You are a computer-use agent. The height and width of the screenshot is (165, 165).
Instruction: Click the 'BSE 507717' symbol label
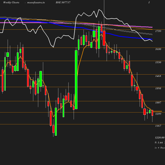[63, 2]
